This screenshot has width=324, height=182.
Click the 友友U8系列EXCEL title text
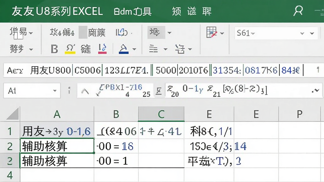point(57,11)
